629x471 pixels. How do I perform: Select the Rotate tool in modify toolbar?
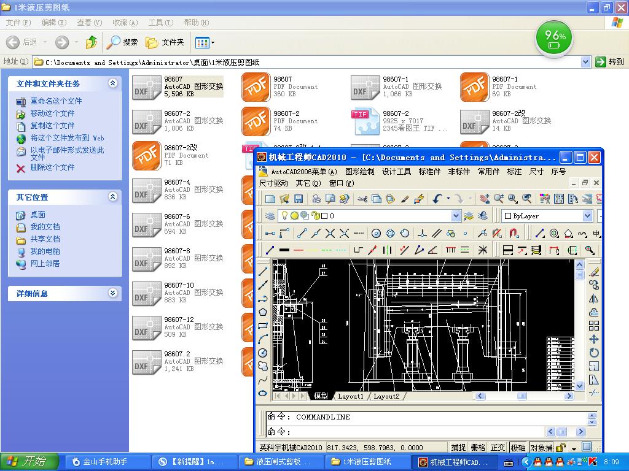[594, 353]
